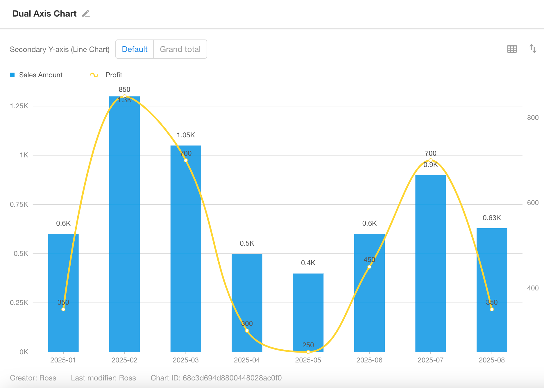
Task: Click the Chart ID text
Action: (216, 378)
